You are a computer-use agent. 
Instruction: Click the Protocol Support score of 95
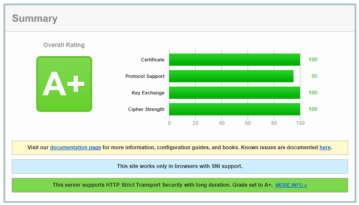314,76
